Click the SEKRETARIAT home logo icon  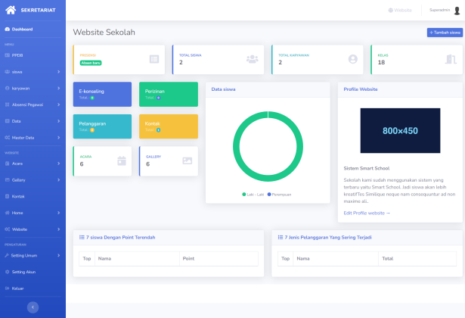click(11, 11)
